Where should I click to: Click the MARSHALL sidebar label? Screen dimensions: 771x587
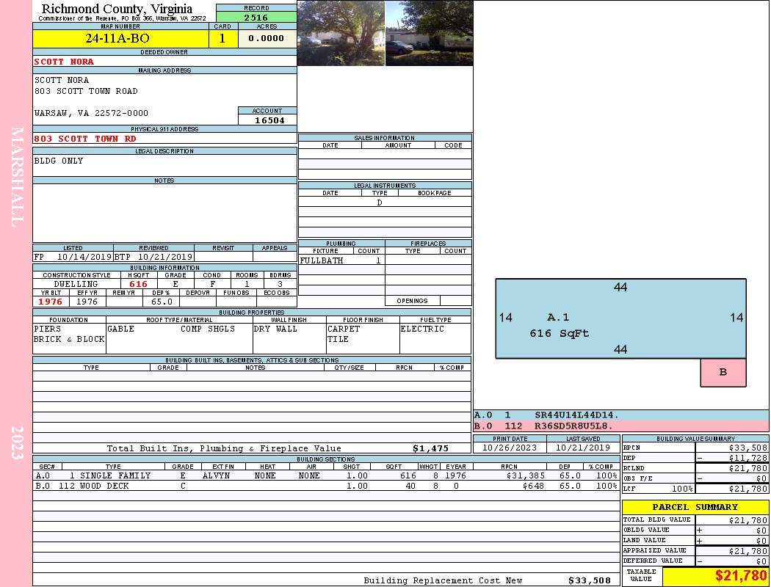click(x=17, y=177)
